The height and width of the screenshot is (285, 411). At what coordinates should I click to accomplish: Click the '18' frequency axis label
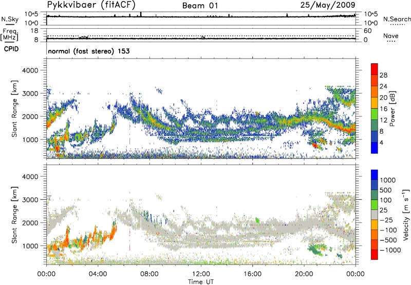pos(34,31)
